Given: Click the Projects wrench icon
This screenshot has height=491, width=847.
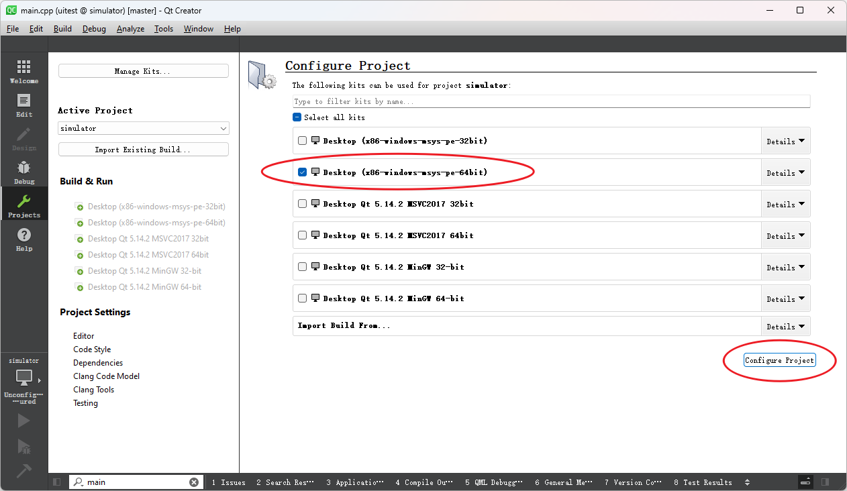Looking at the screenshot, I should (x=23, y=205).
